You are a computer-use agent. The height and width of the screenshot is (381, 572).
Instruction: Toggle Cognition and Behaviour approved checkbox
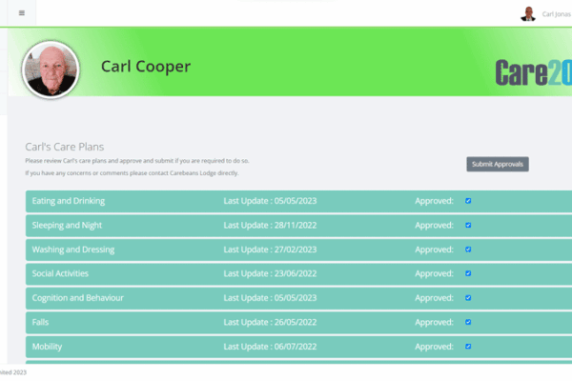point(468,298)
